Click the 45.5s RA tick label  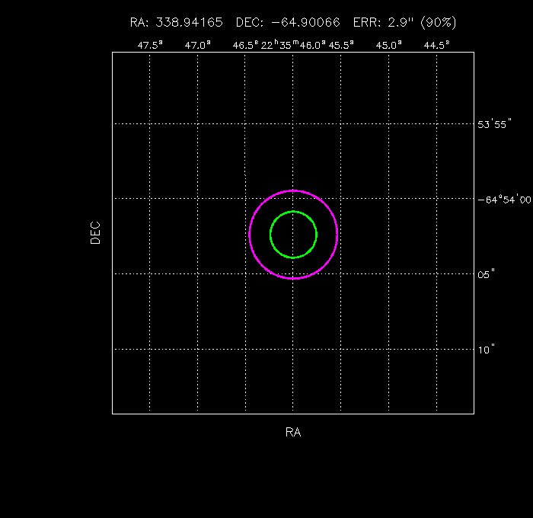click(341, 45)
